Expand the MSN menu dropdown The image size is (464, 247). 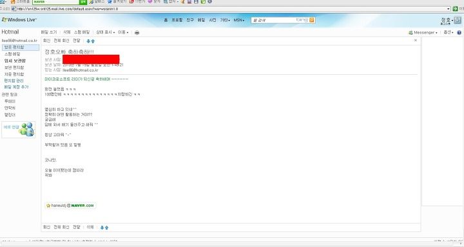[239, 20]
